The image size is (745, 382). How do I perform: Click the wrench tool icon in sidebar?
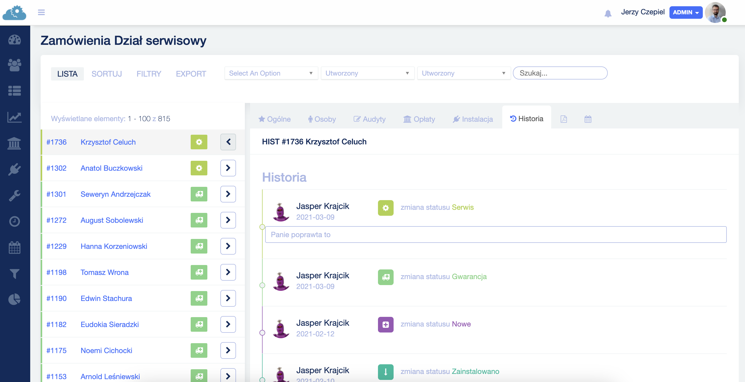coord(14,195)
